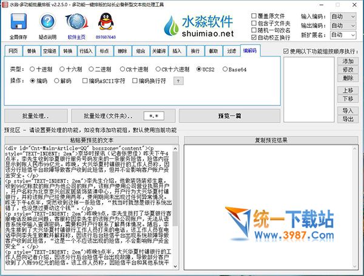Open the 输出编码 dropdown
Screen dimensions: 364x276
pyautogui.click(x=343, y=25)
